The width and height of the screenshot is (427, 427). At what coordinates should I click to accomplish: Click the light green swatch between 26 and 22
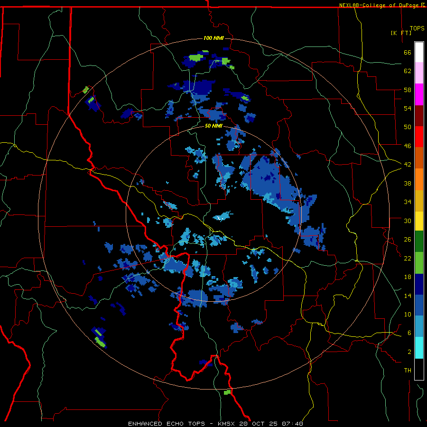419,263
